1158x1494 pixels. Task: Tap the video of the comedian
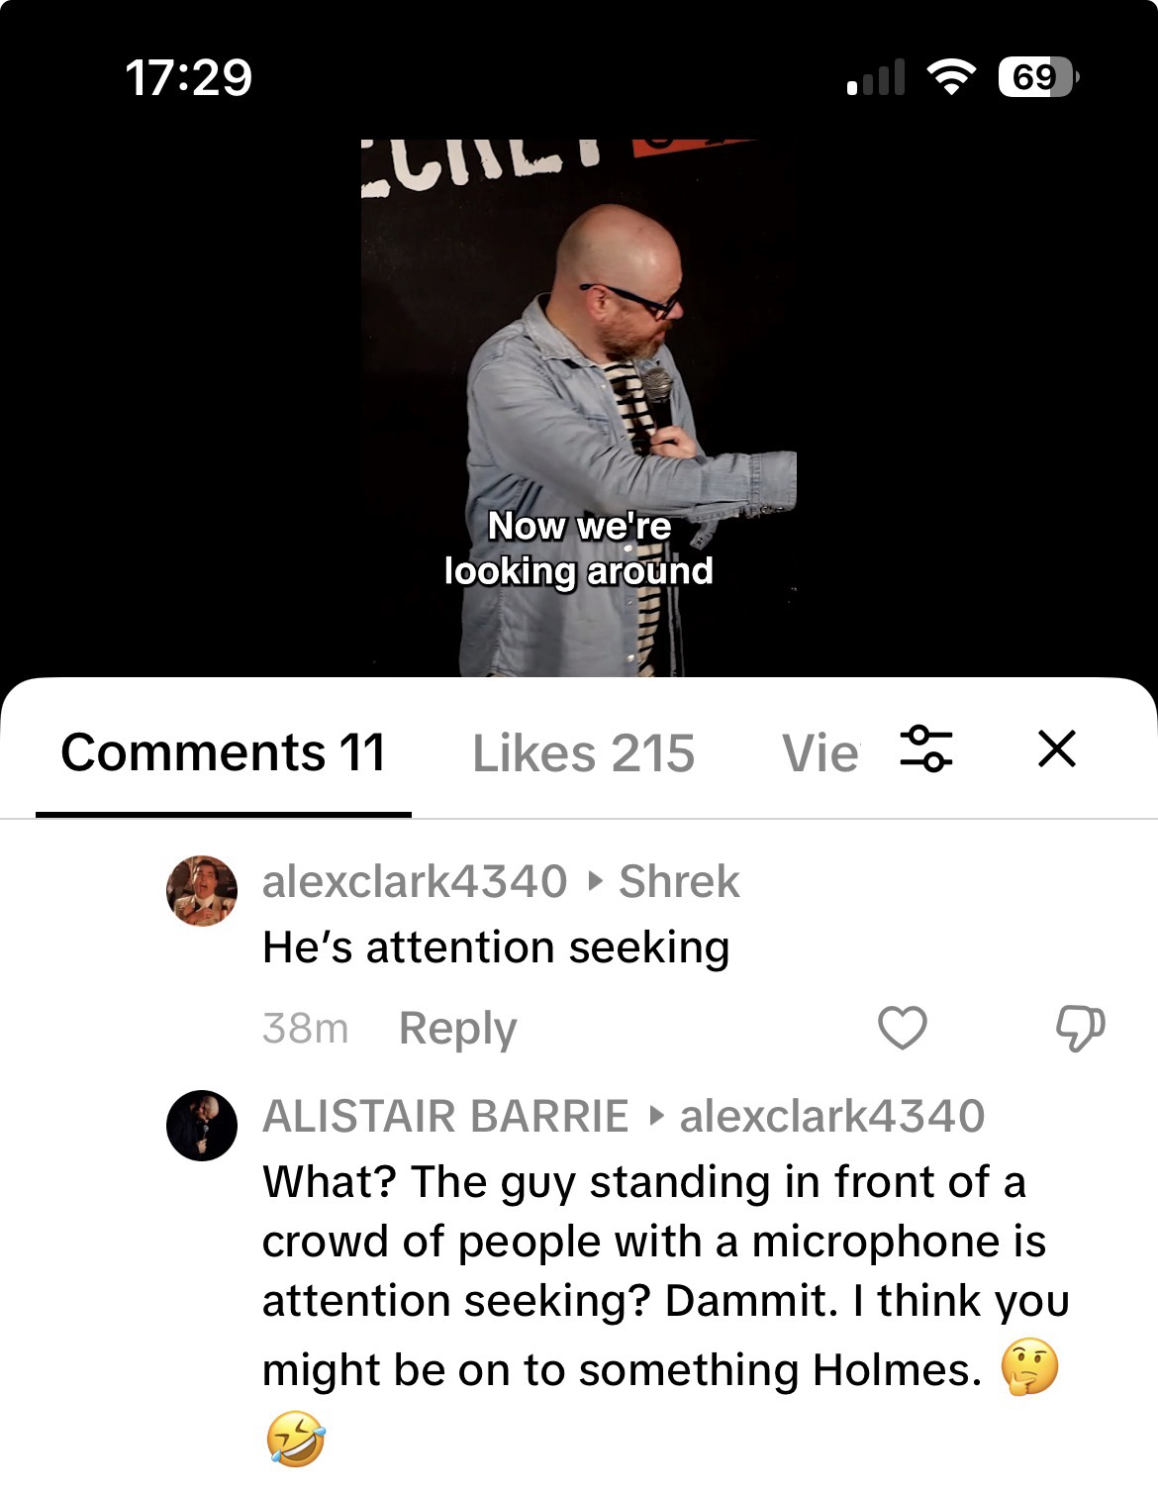point(579,408)
